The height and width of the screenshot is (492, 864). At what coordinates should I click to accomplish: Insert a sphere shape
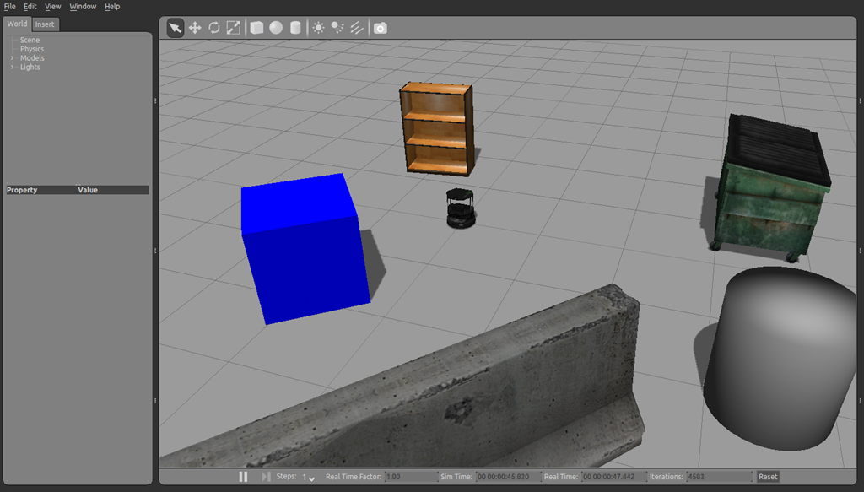pyautogui.click(x=276, y=28)
